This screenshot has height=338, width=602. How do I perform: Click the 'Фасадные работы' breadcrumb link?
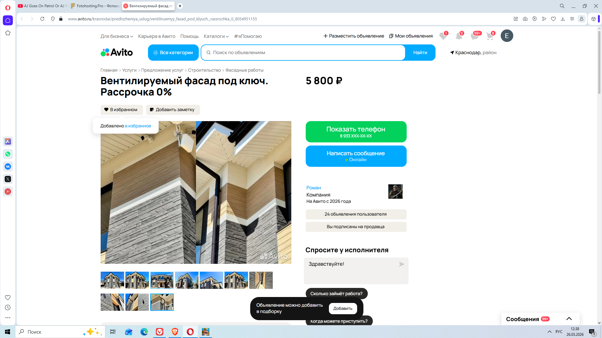click(244, 70)
